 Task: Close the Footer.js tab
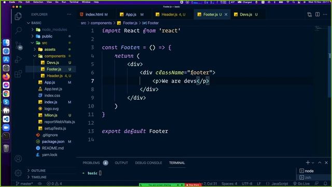click(x=226, y=15)
